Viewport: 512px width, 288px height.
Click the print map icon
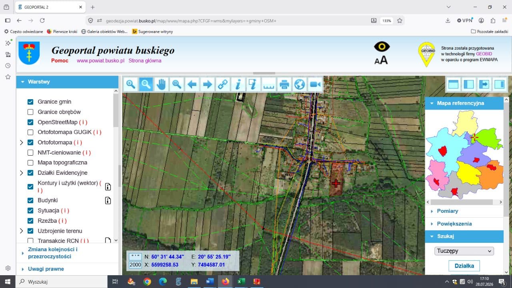pos(284,84)
